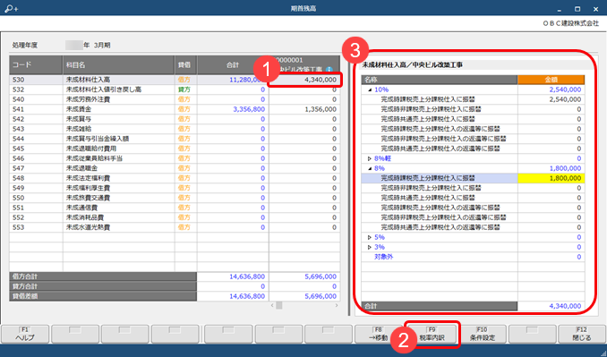Select the 4,340,000 cell in row 530
Viewport: 607px width, 357px height.
pos(304,80)
